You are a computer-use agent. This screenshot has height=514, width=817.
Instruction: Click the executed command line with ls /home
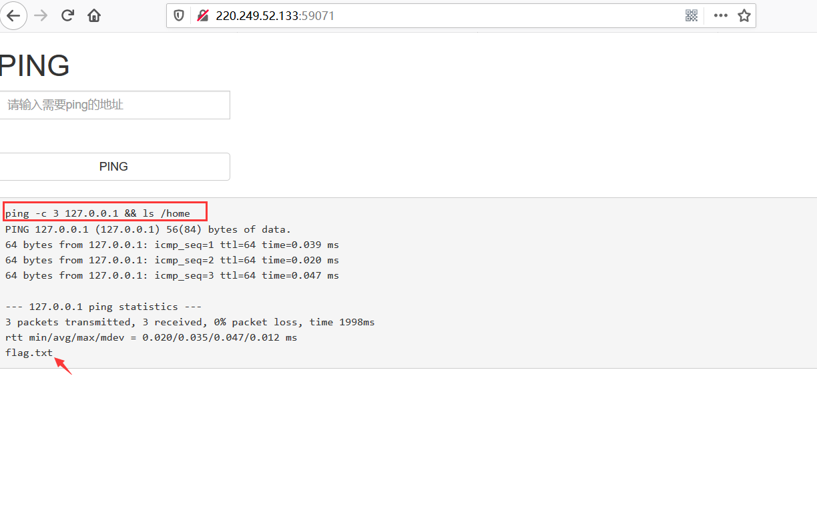[x=98, y=213]
